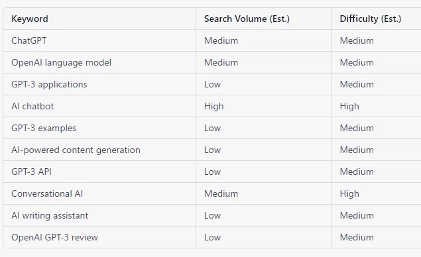Click the Keyword column header

(30, 19)
